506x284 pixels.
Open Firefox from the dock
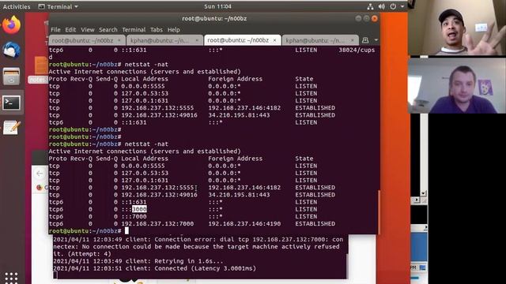12,24
